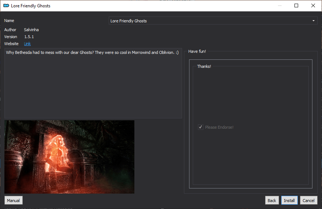The image size is (322, 209).
Task: Click the window title Lore Friendly Ghosts
Action: click(30, 6)
